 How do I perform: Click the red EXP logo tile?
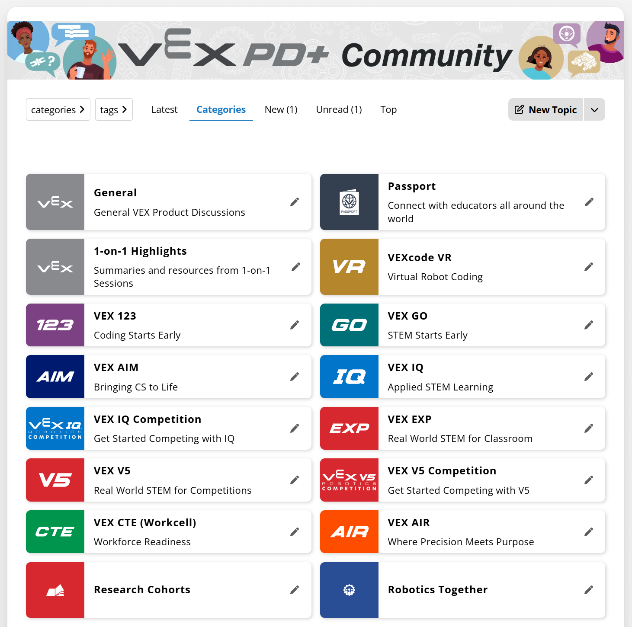click(349, 428)
